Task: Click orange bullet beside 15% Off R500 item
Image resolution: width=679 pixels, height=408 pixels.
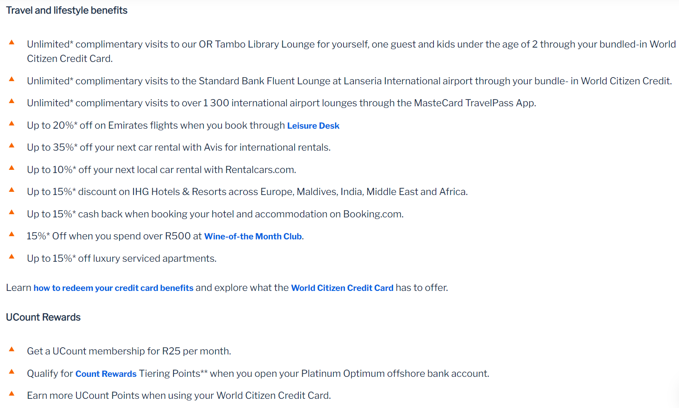Action: 12,234
